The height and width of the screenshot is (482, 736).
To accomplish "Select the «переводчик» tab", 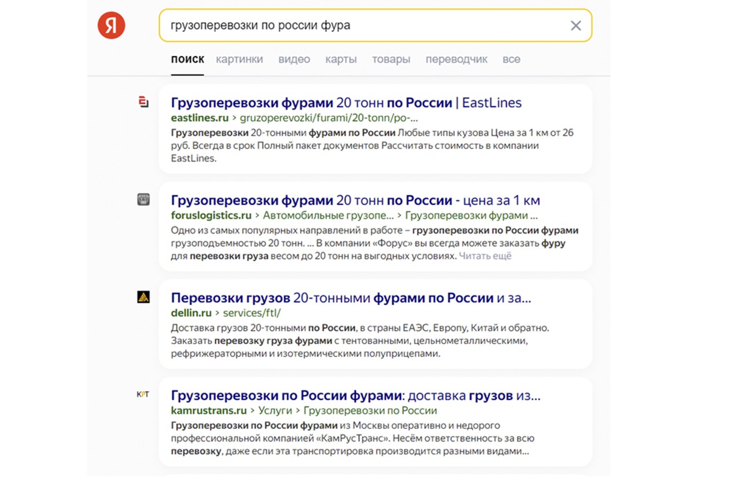I will [457, 59].
